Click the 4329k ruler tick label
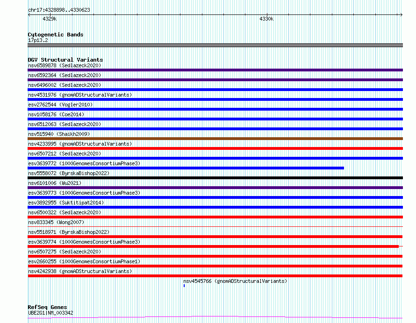 [50, 19]
